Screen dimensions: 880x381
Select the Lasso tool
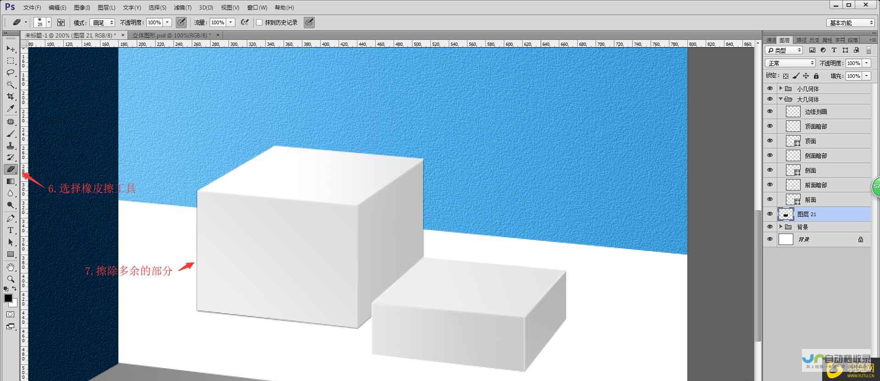click(11, 72)
